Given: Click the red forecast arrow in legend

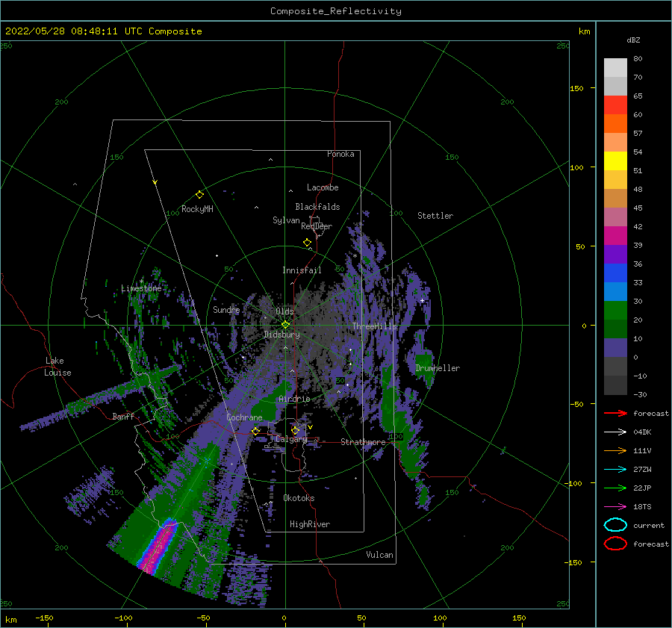Looking at the screenshot, I should (615, 413).
